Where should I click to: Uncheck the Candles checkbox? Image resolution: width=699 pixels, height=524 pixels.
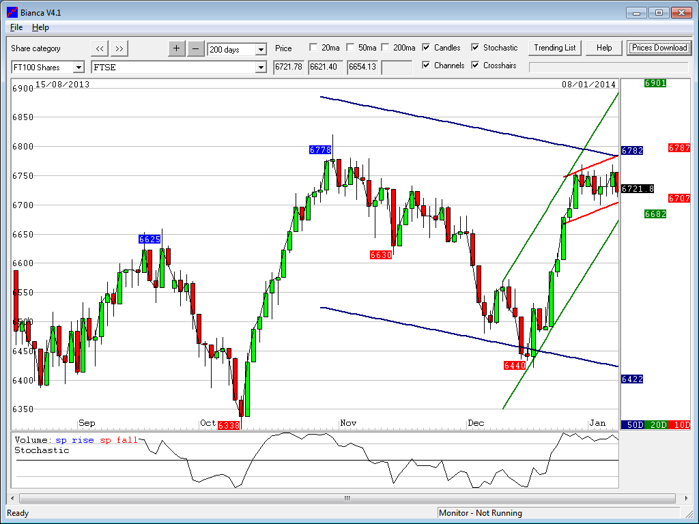(x=426, y=48)
